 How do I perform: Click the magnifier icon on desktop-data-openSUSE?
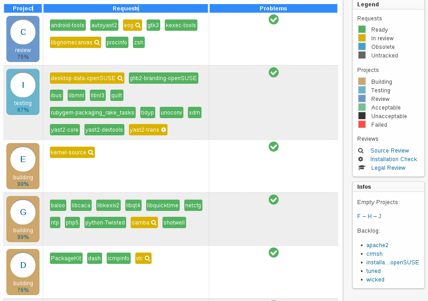[x=120, y=78]
